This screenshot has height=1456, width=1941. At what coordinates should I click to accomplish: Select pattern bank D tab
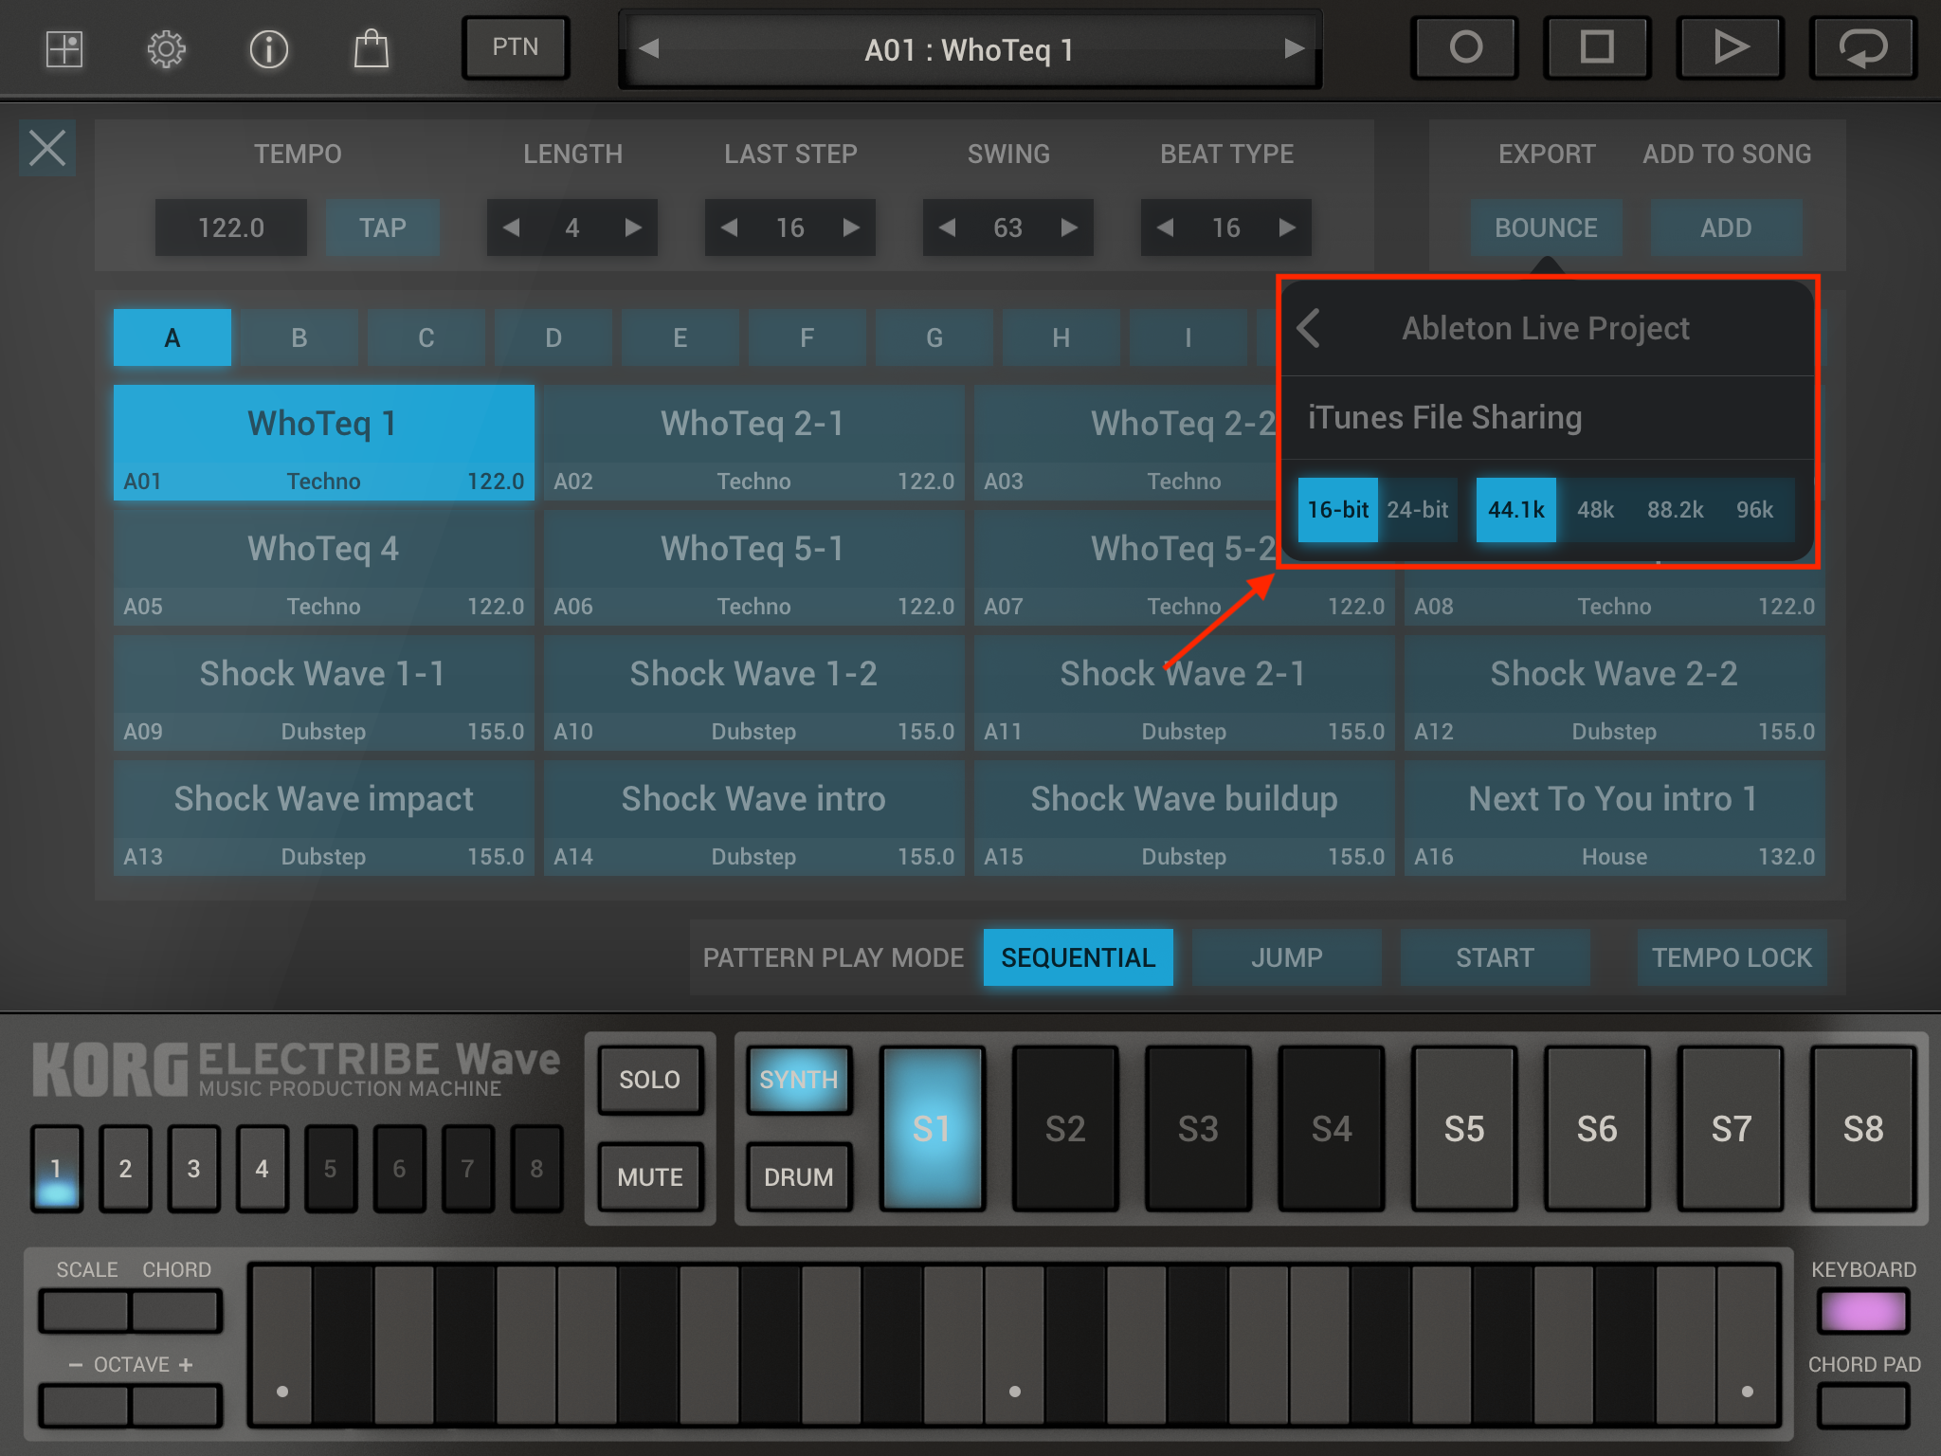(553, 337)
